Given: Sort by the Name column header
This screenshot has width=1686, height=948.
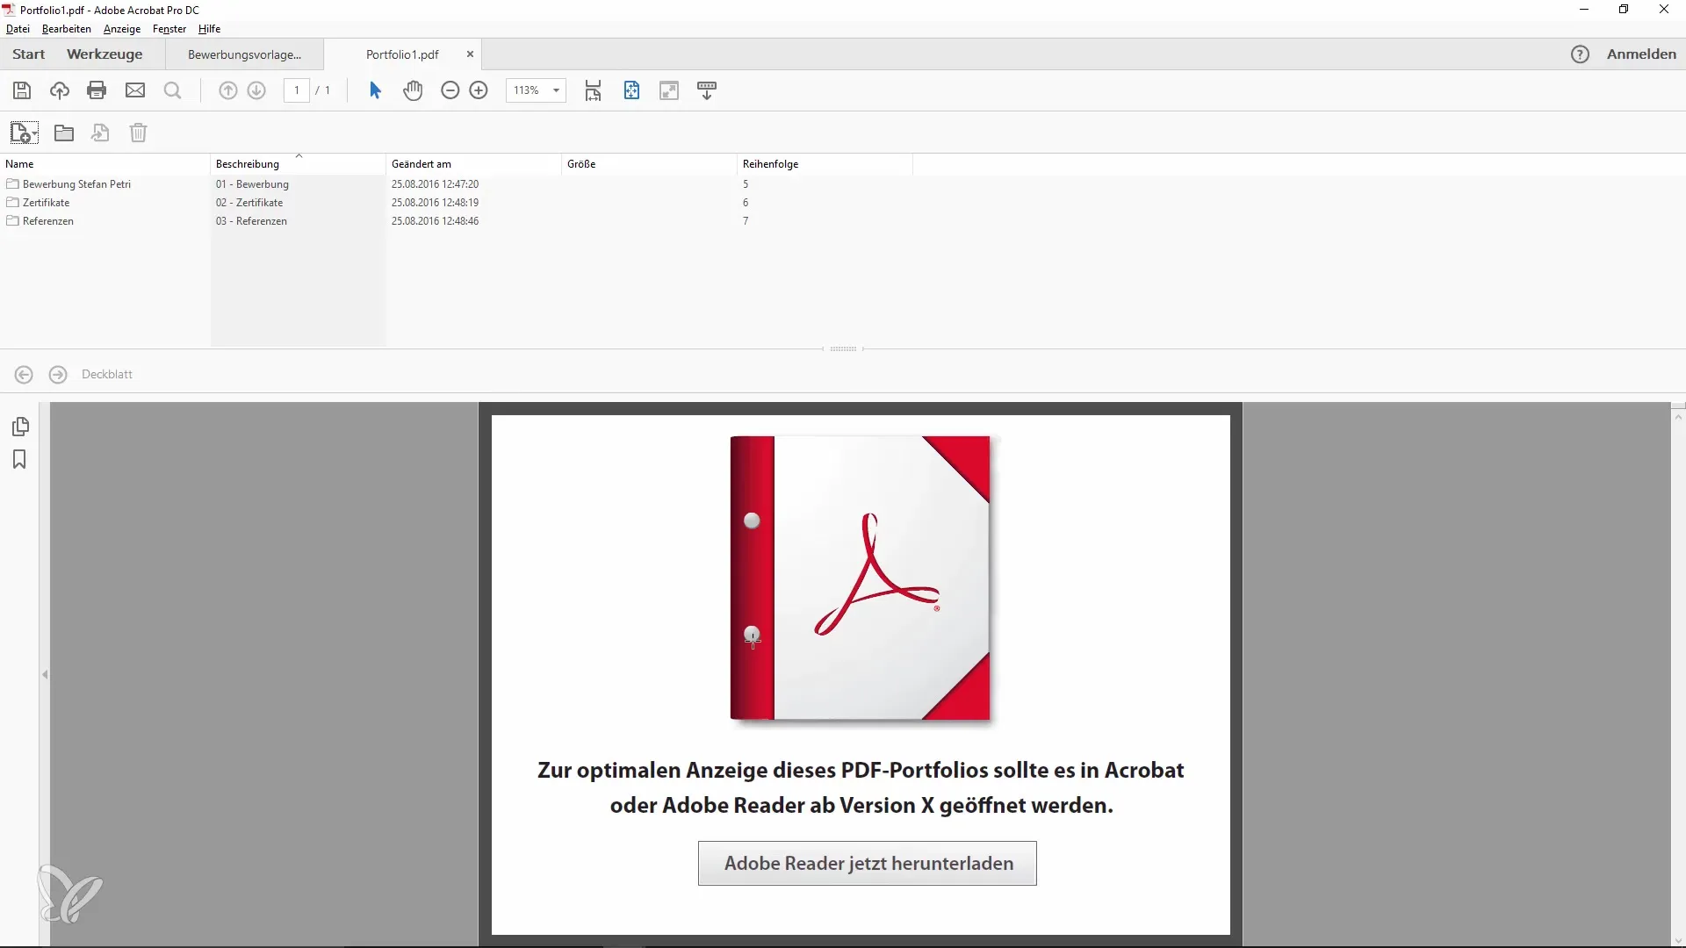Looking at the screenshot, I should pyautogui.click(x=105, y=164).
